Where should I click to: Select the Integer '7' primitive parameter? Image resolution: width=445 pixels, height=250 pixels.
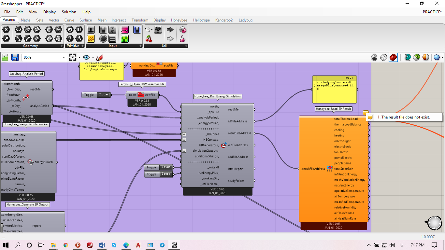point(70,39)
